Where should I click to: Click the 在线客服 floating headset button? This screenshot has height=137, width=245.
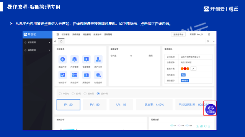(x=211, y=110)
